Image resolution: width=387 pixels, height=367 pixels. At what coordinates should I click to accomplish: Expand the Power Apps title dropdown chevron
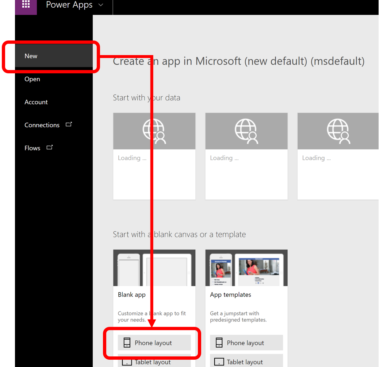pos(101,5)
